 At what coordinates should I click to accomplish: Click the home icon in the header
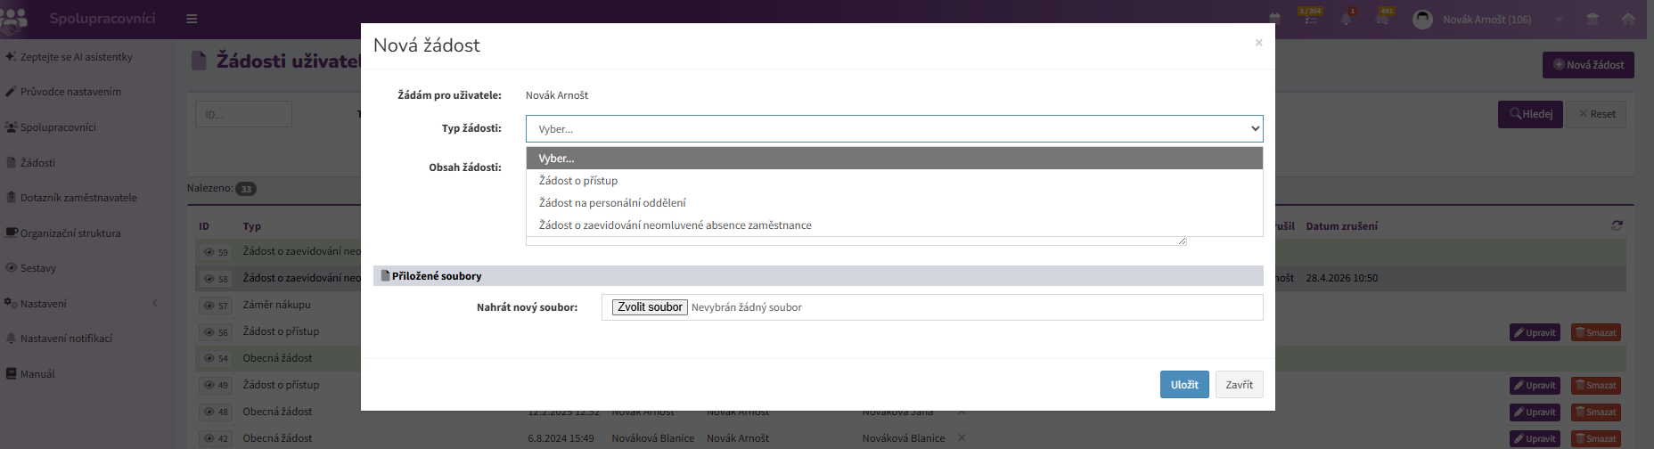(x=1628, y=19)
